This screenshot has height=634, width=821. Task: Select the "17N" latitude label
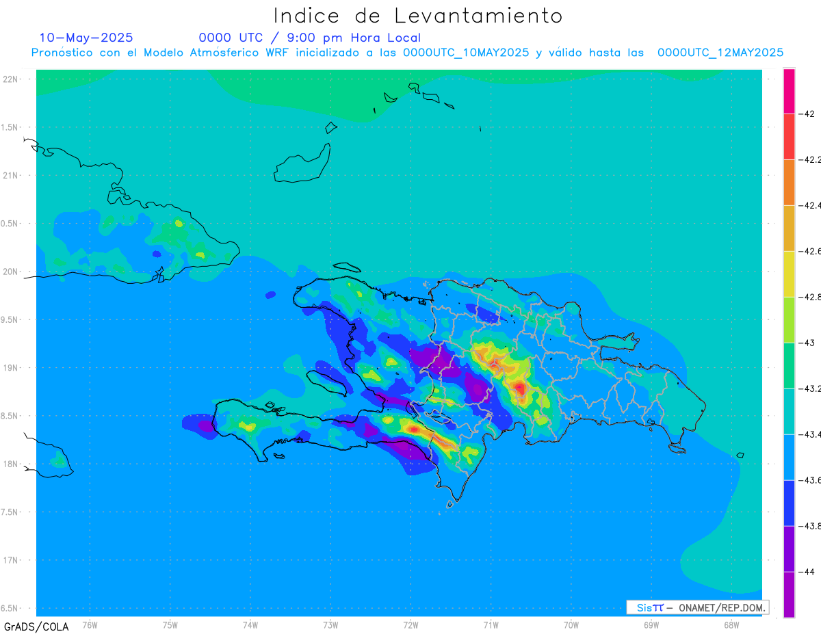point(10,560)
